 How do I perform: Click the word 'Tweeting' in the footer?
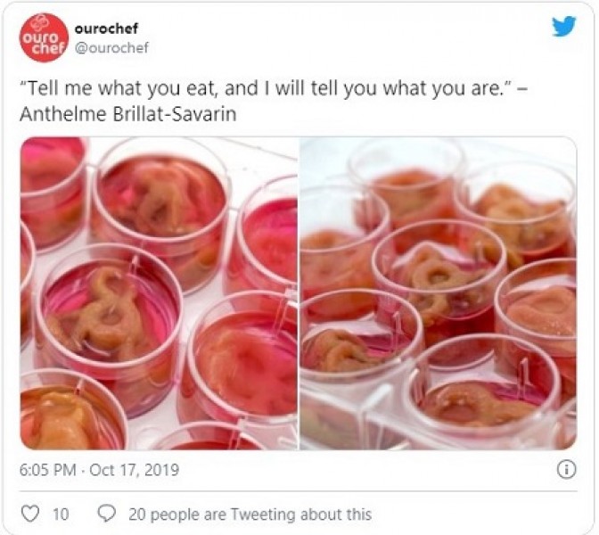pyautogui.click(x=264, y=514)
